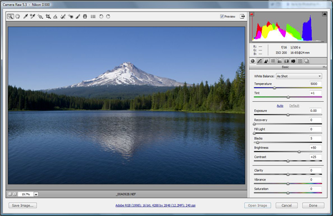Toggle highlight clipping warning in histogram
The image size is (333, 216).
coord(325,14)
